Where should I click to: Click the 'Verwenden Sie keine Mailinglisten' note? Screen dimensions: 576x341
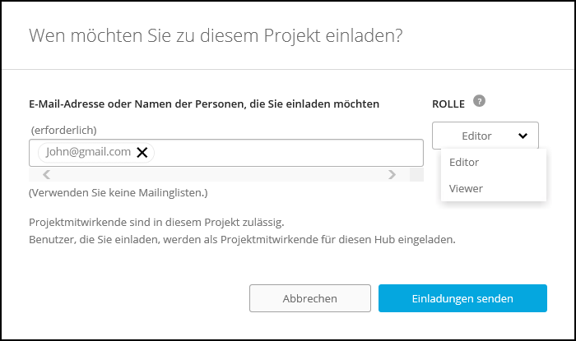click(118, 193)
